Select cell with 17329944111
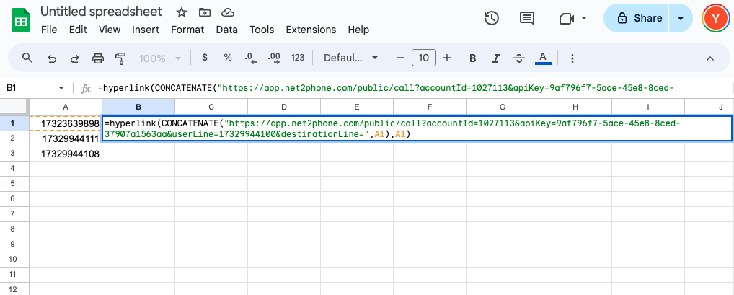The width and height of the screenshot is (734, 295). (x=66, y=138)
